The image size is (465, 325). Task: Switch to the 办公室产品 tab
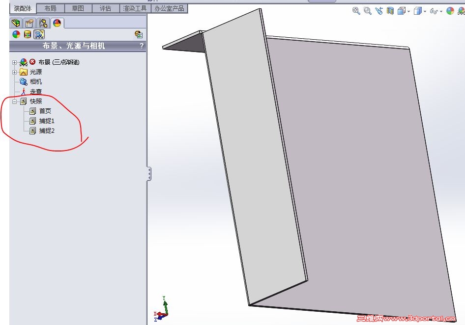click(169, 8)
